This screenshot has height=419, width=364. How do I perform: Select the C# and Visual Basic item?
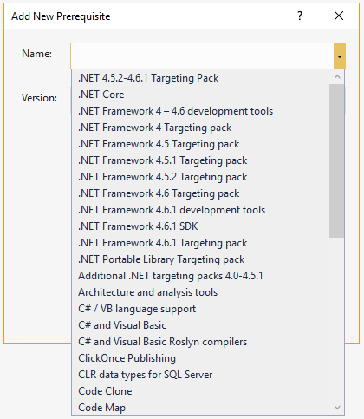coord(200,325)
